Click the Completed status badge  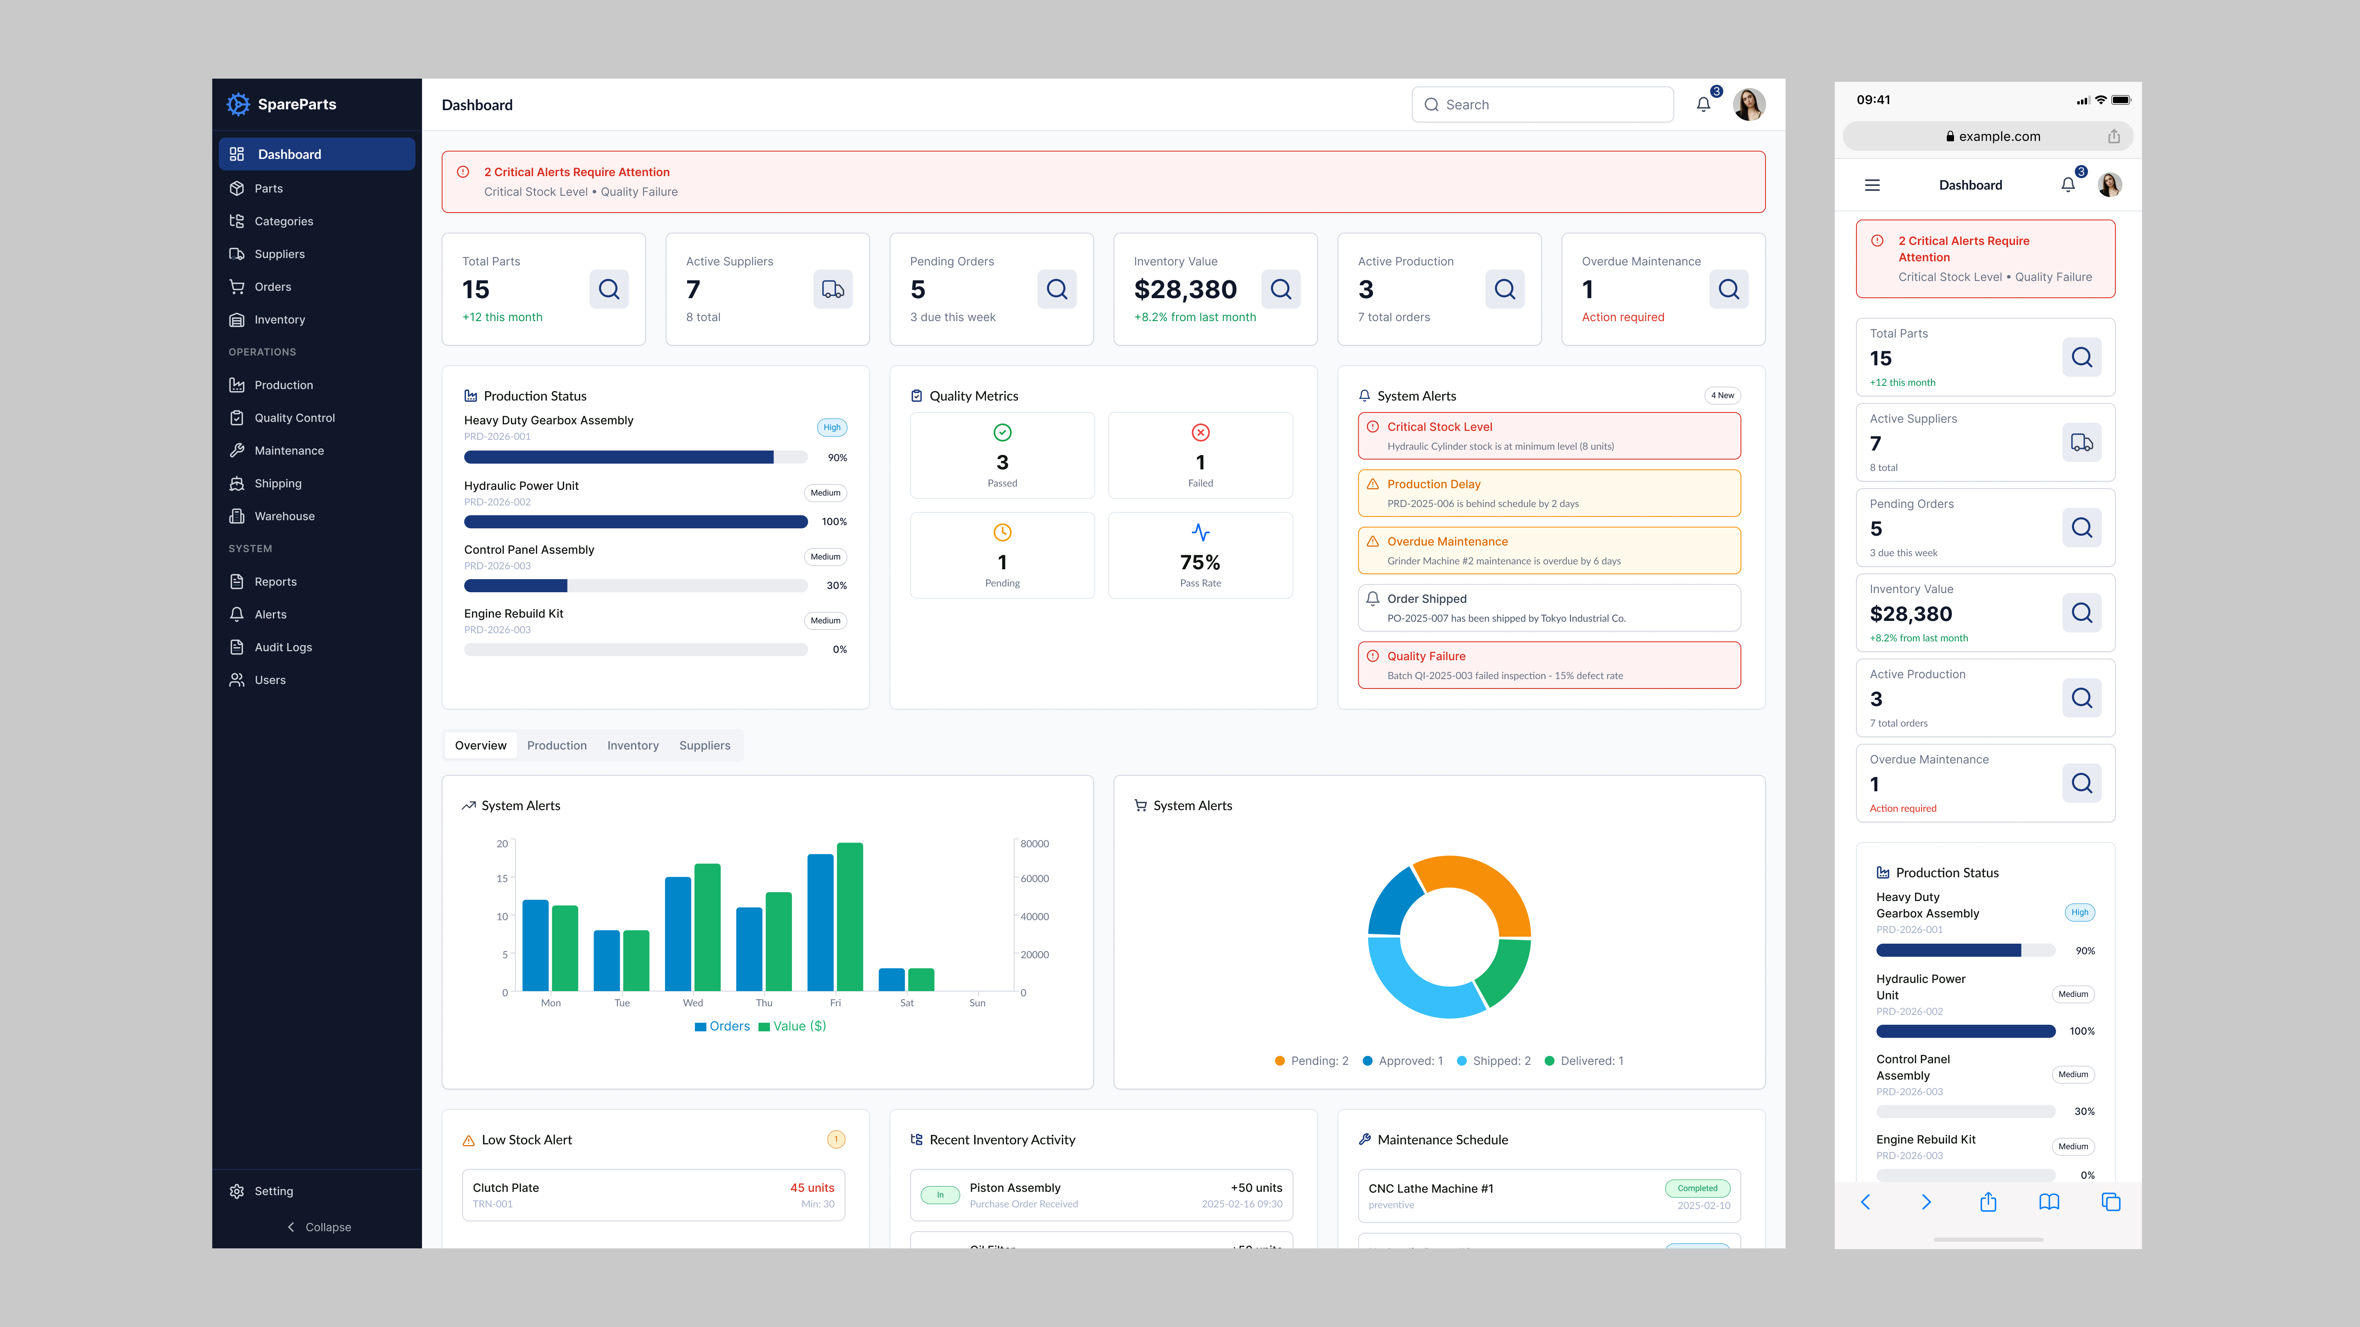pos(1697,1189)
